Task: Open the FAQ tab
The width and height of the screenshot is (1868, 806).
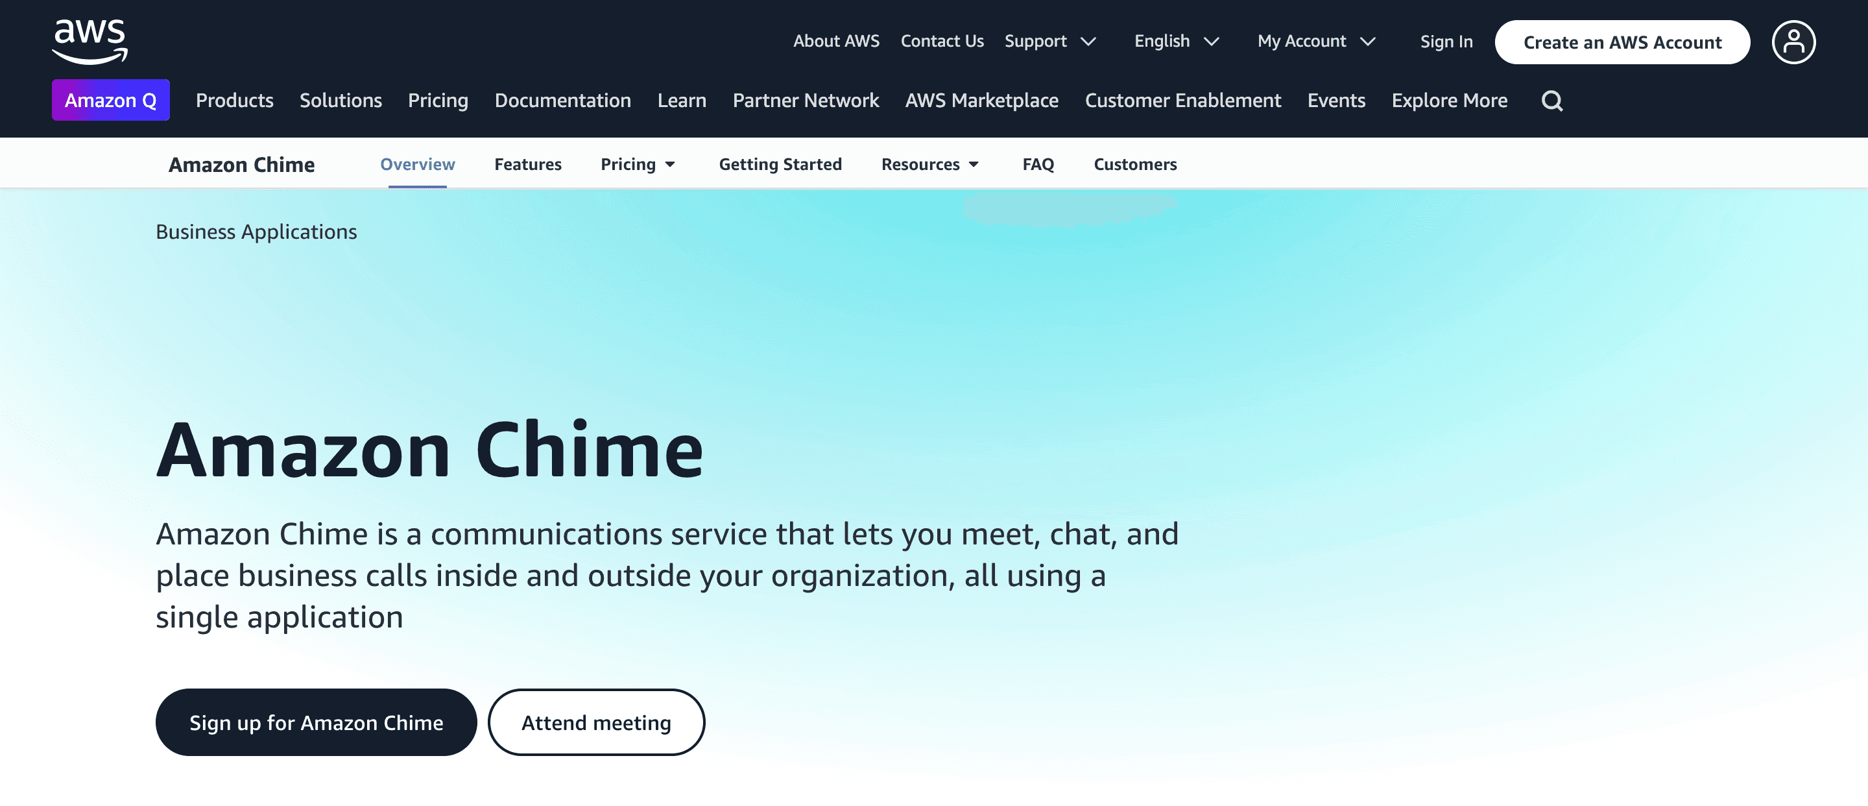Action: tap(1038, 164)
